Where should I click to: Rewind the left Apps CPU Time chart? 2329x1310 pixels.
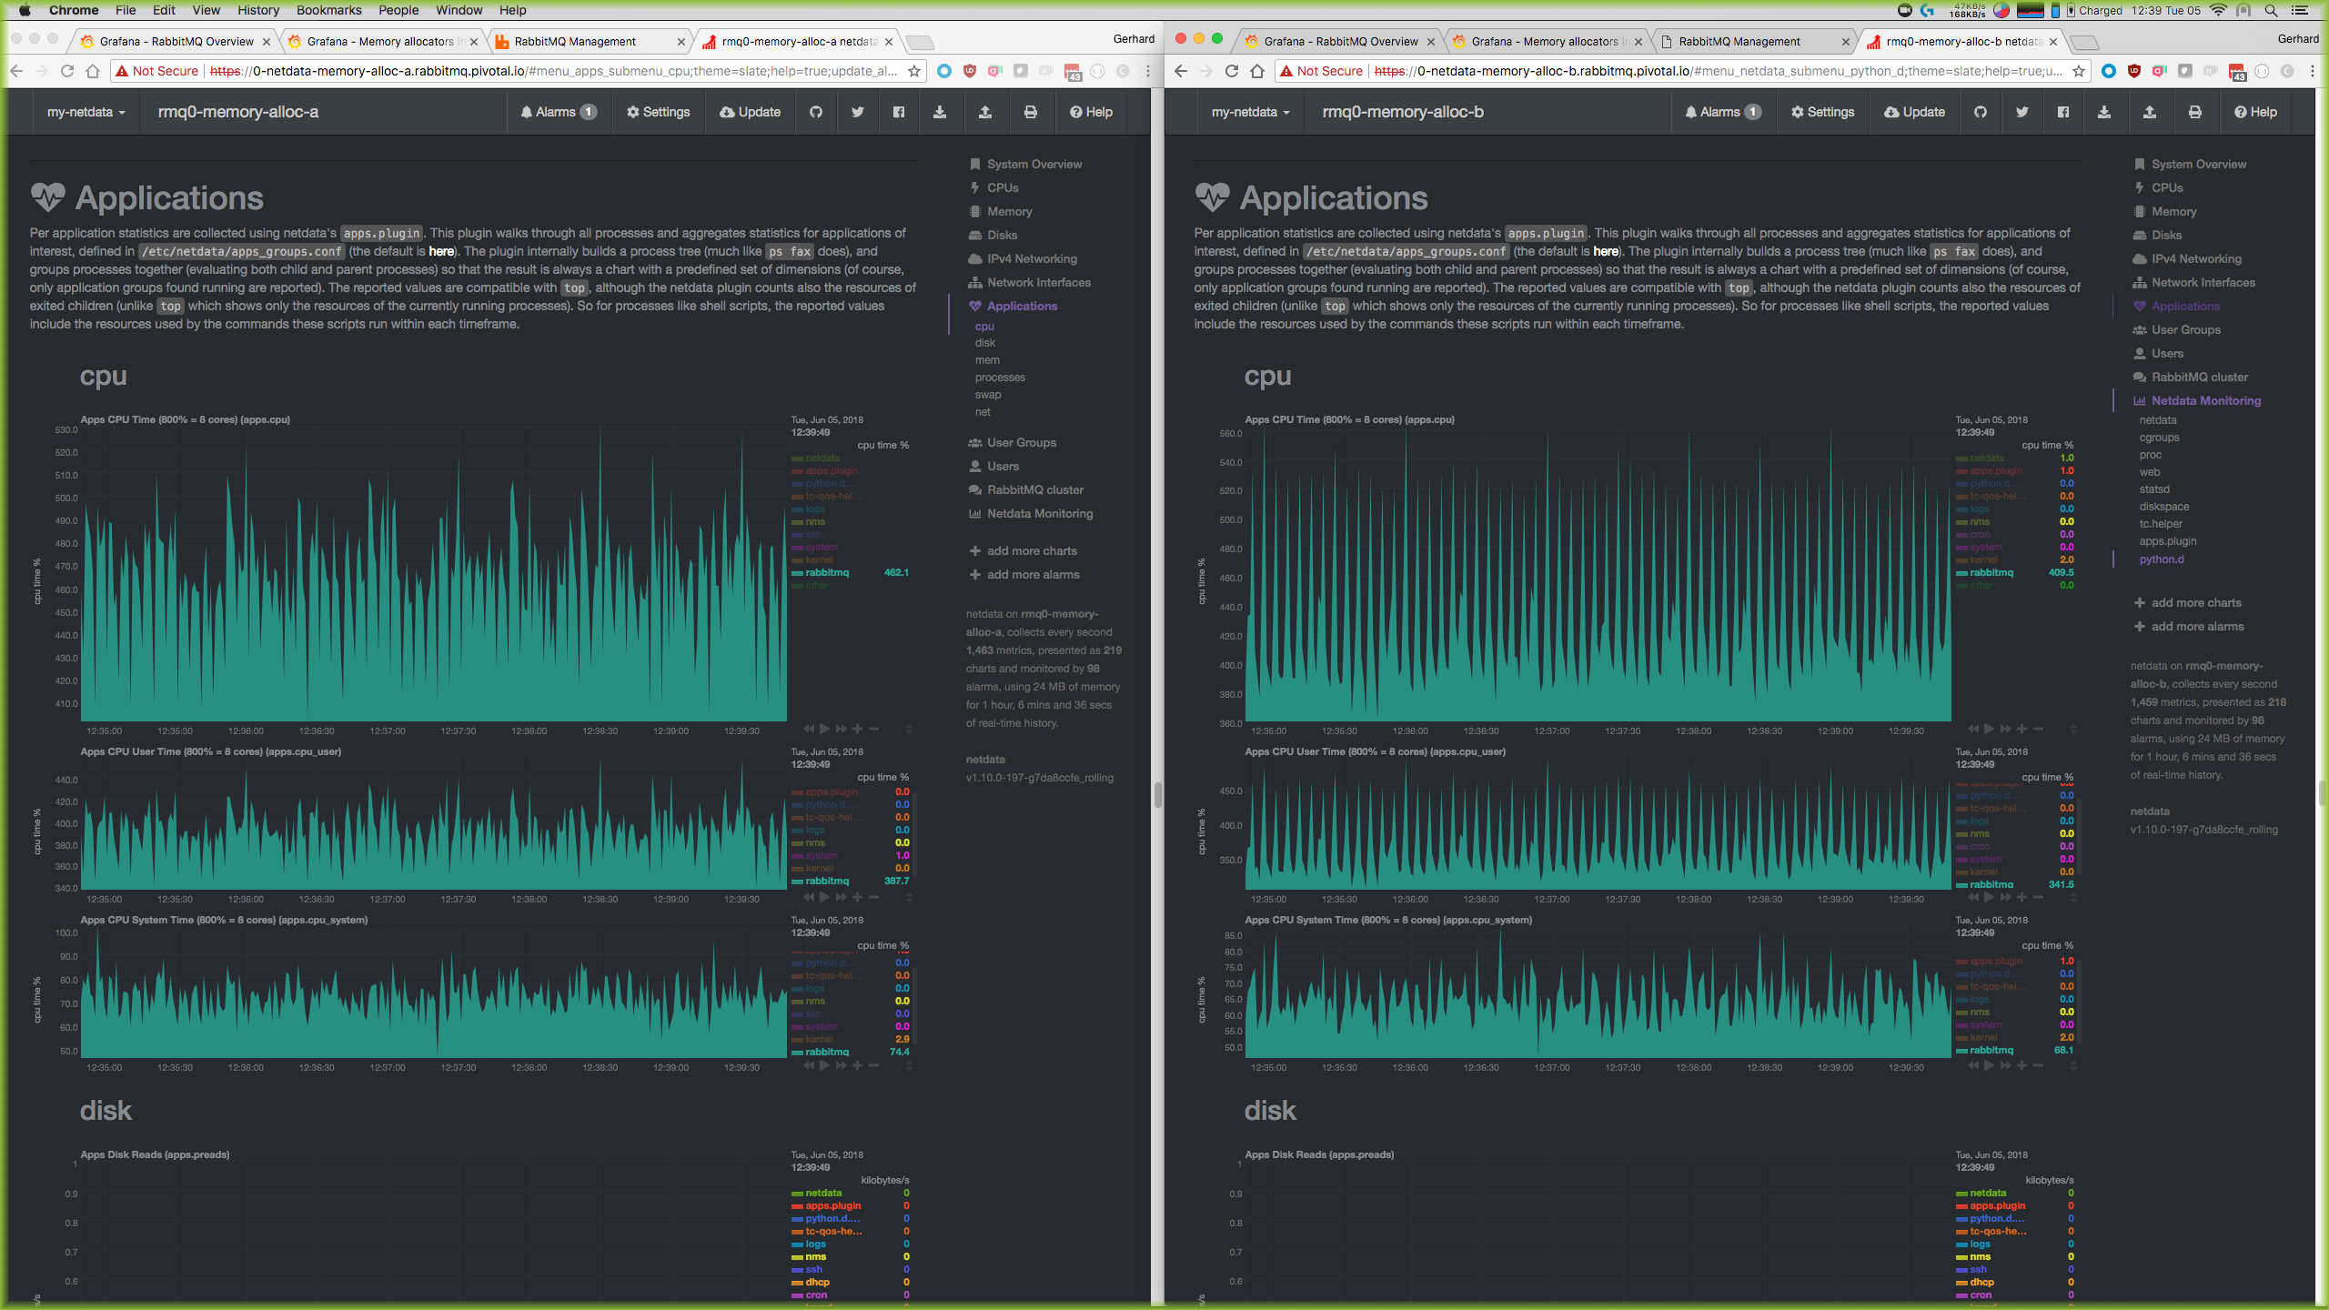click(x=809, y=729)
